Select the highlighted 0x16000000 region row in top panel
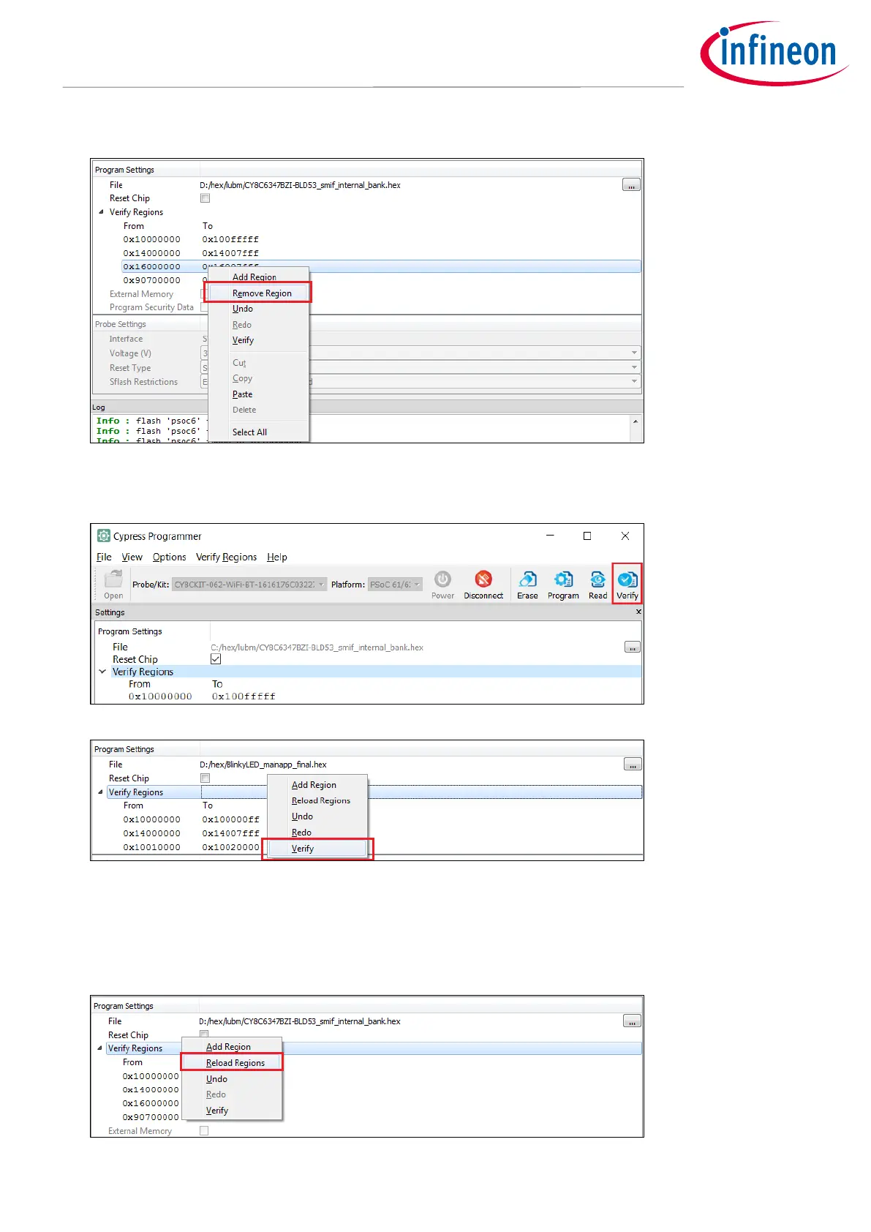Viewport: 871px width, 1232px height. click(x=381, y=266)
